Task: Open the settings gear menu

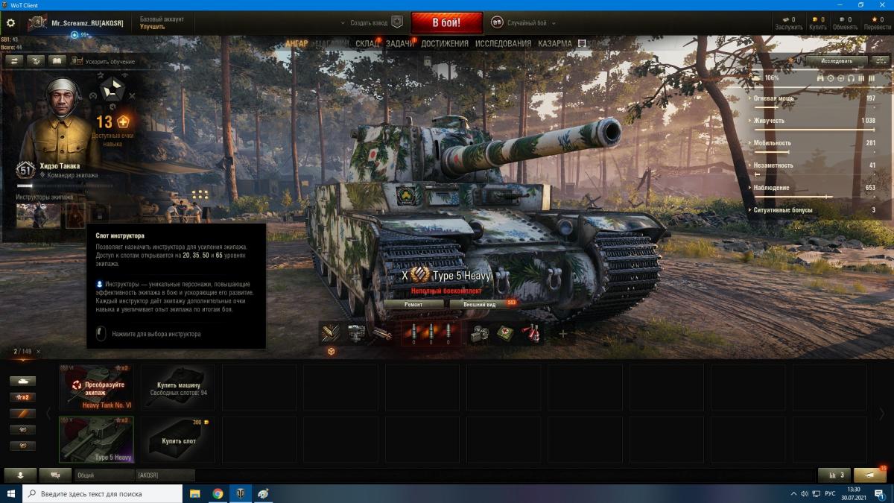Action: point(10,23)
